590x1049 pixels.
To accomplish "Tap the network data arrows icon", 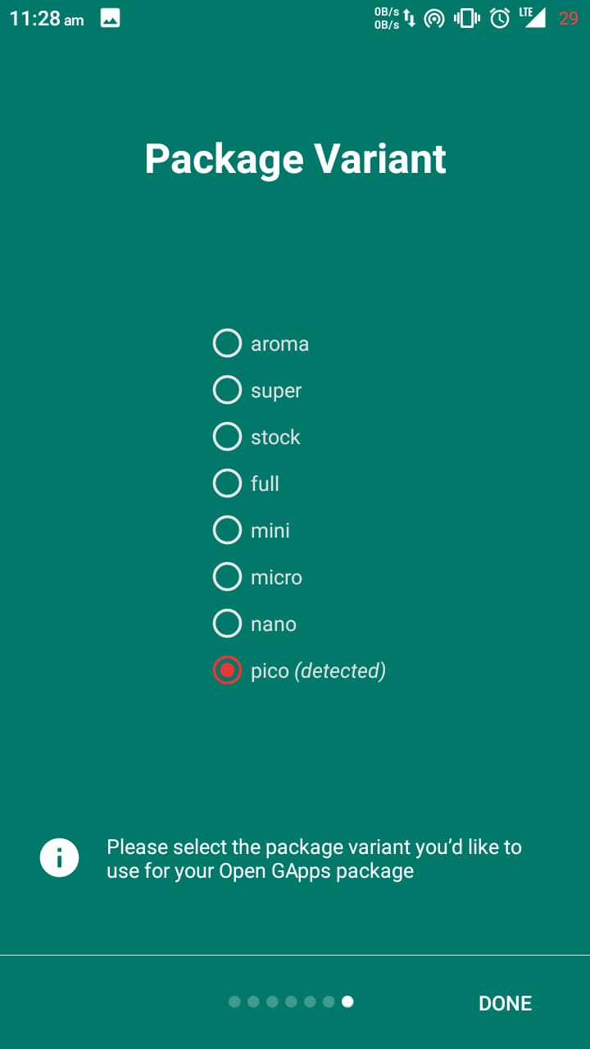I will [410, 18].
